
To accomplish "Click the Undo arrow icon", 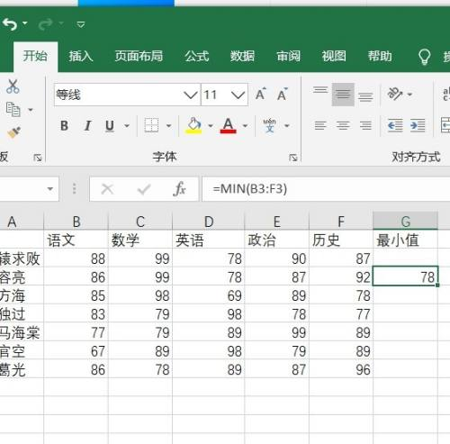I will tap(10, 24).
